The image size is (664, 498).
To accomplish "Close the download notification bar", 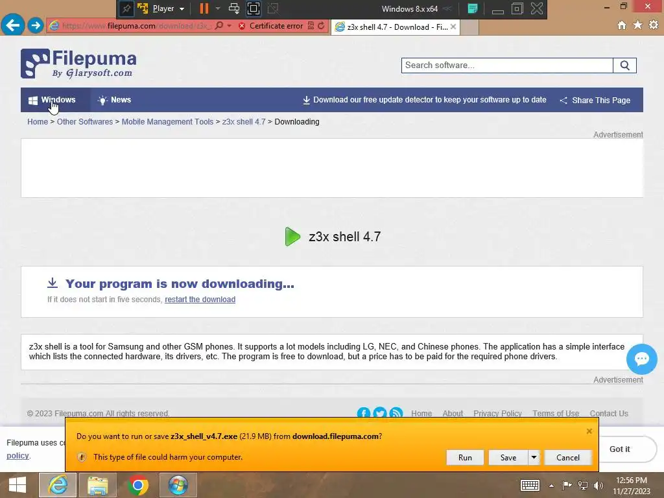I will point(589,431).
